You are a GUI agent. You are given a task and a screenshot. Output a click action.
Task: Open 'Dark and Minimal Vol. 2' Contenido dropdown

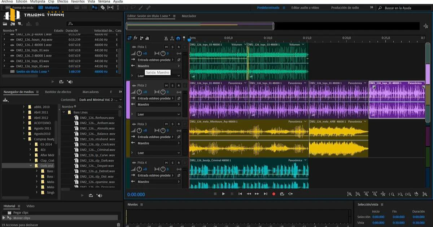(x=100, y=100)
